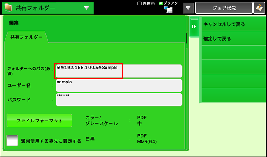Screen dimensions: 267x157
Task: Click the カラー/グレースケール PDF 中 setting
Action: pos(140,121)
